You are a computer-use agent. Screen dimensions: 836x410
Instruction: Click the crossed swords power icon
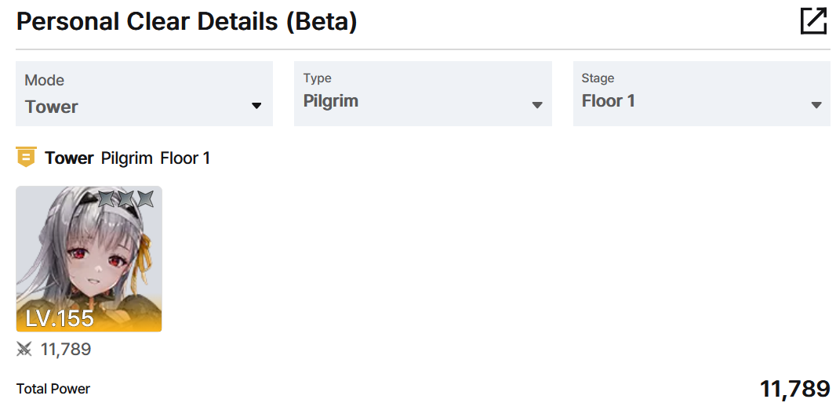pos(24,349)
